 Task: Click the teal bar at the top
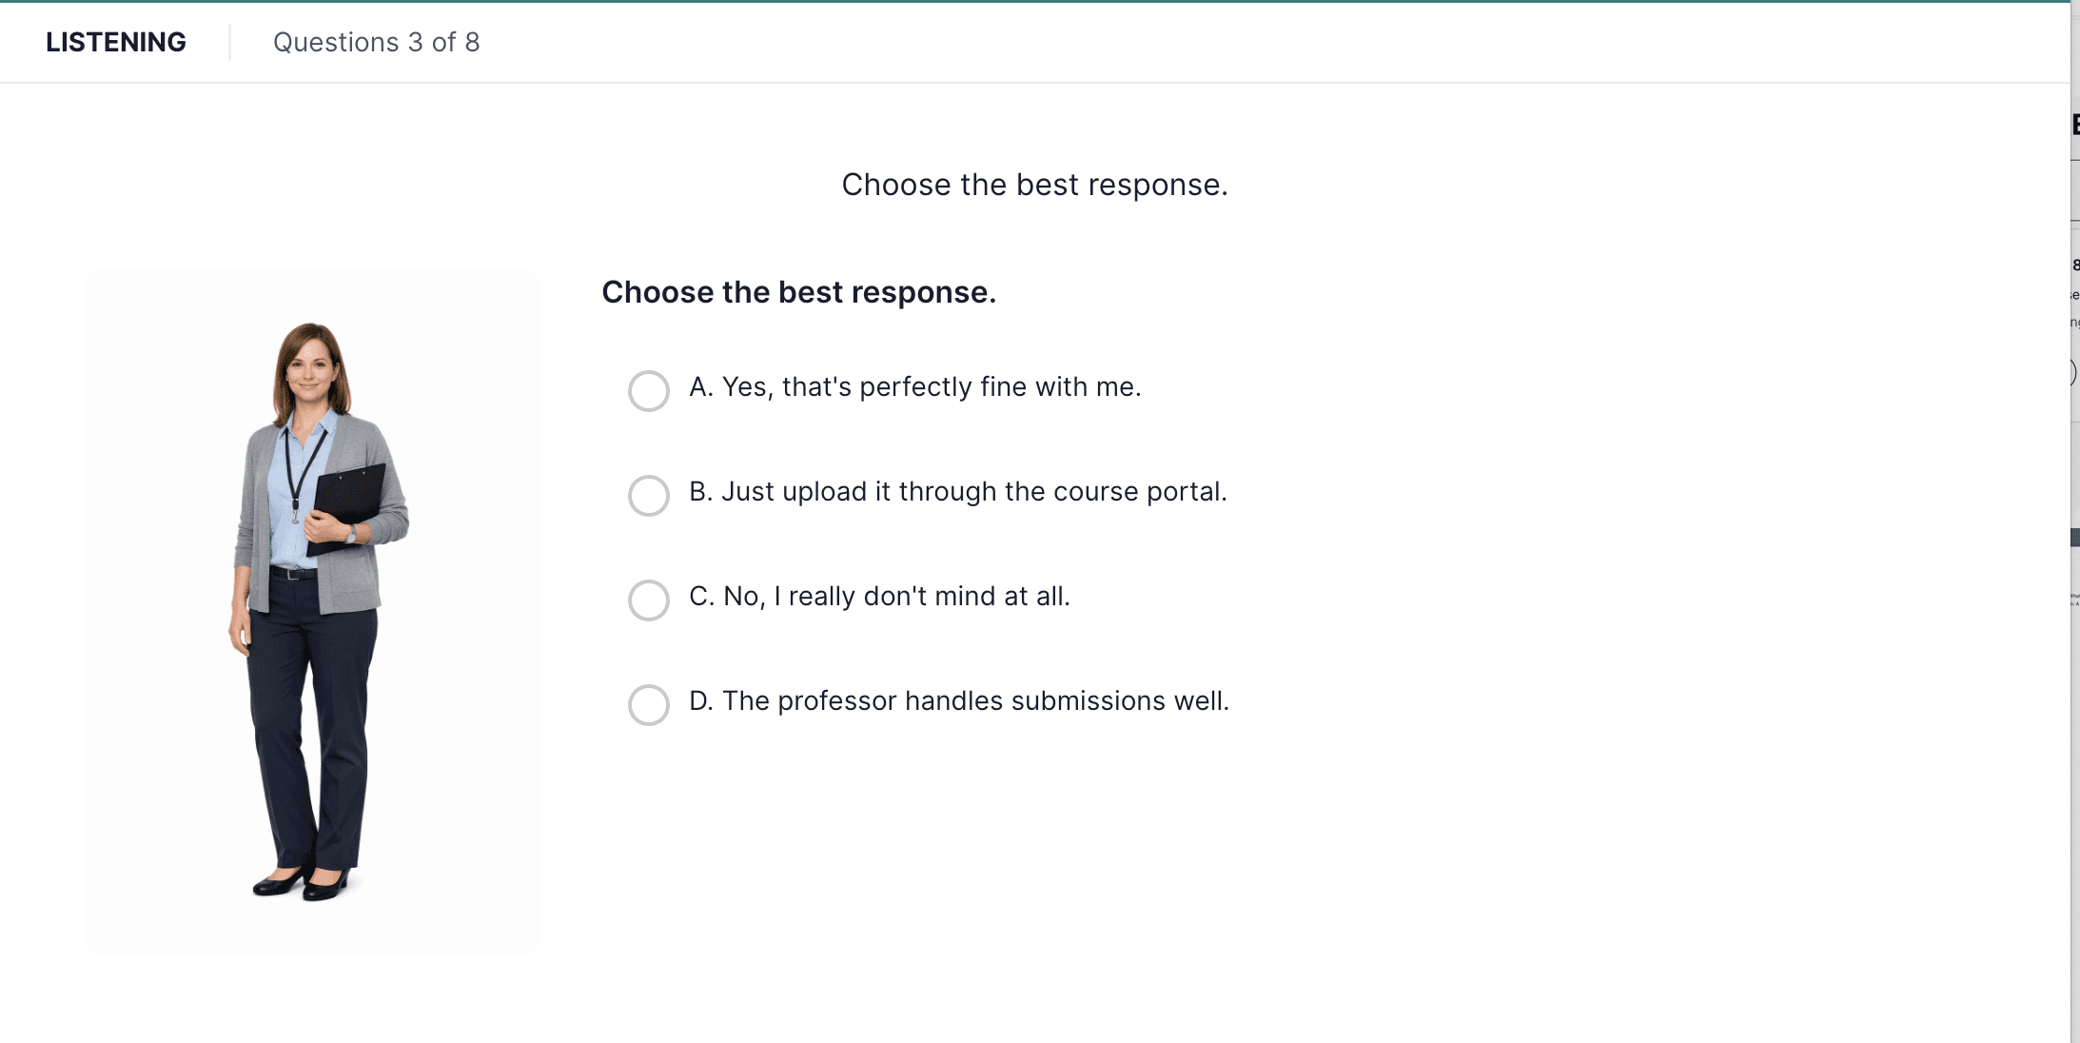point(1040,4)
